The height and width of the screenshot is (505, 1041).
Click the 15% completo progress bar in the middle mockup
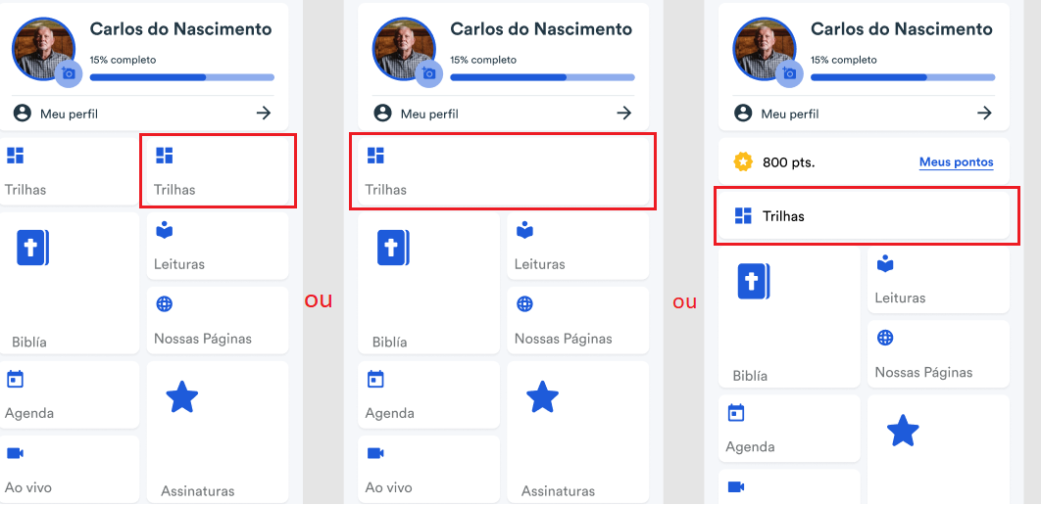pyautogui.click(x=542, y=77)
